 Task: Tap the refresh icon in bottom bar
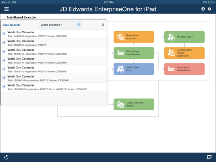6,157
